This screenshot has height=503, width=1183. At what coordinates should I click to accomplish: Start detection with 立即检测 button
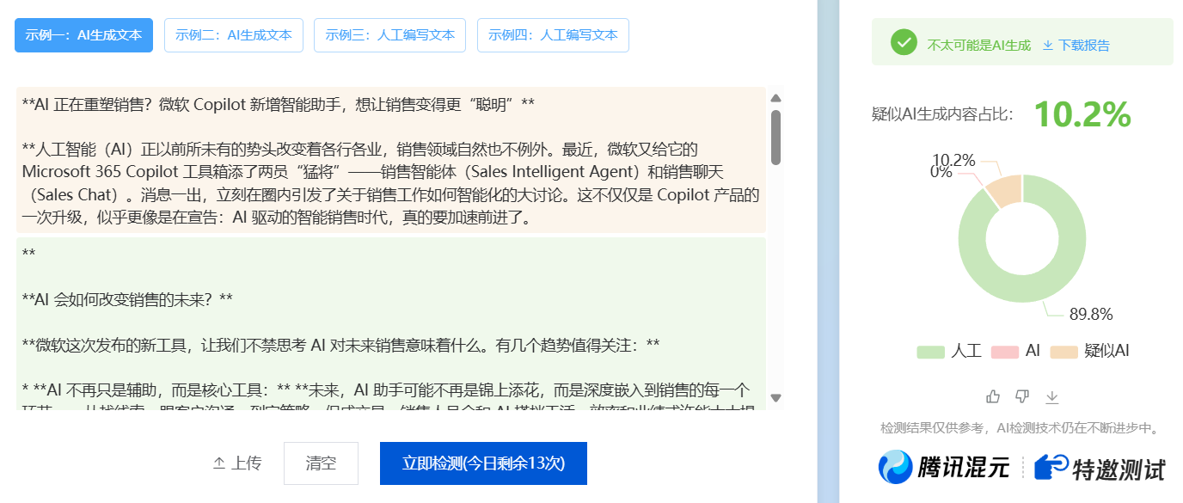pos(483,463)
